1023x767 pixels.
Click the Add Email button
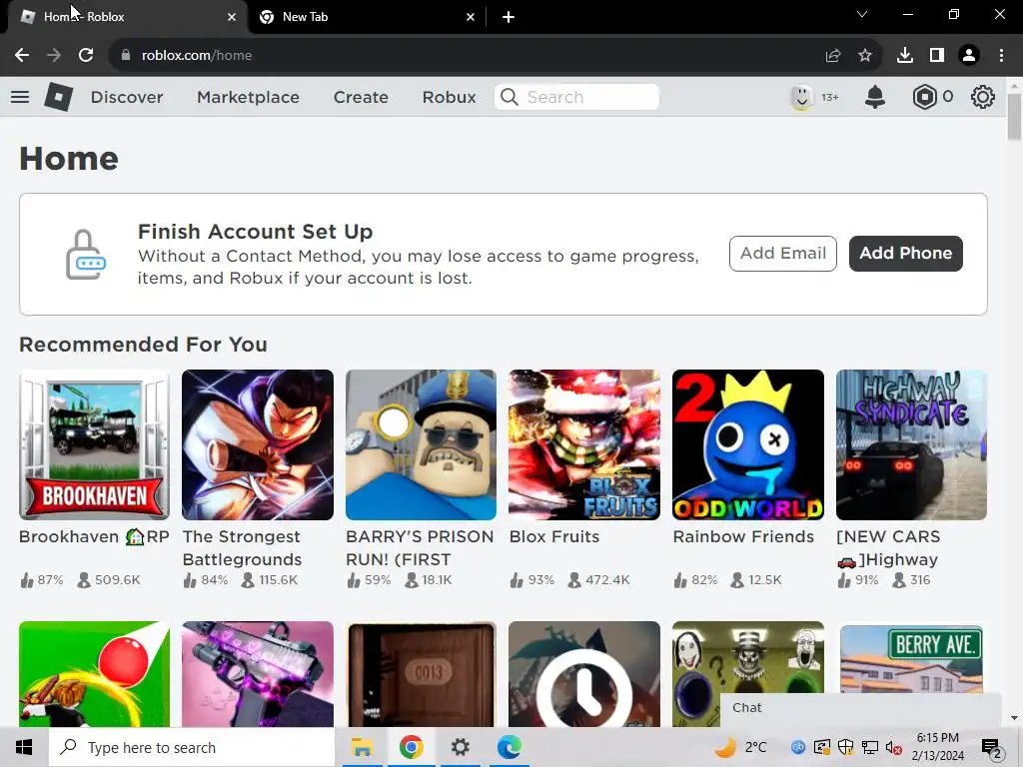783,253
